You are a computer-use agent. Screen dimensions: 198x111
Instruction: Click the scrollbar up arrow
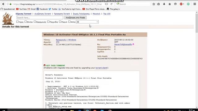(x=197, y=12)
